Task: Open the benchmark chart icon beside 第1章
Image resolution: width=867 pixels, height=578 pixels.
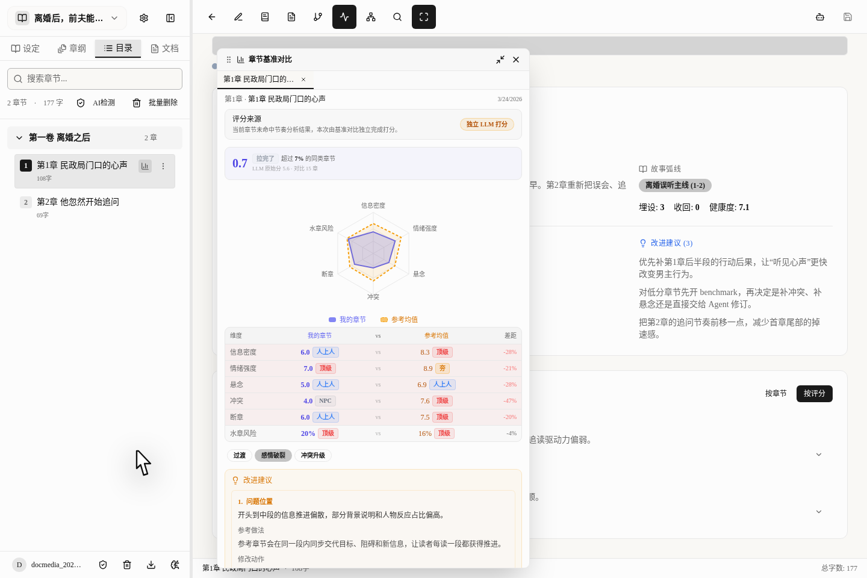Action: click(145, 166)
